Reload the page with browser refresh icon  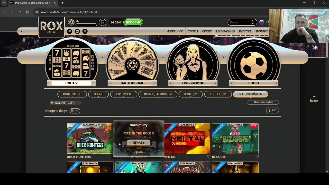point(20,12)
